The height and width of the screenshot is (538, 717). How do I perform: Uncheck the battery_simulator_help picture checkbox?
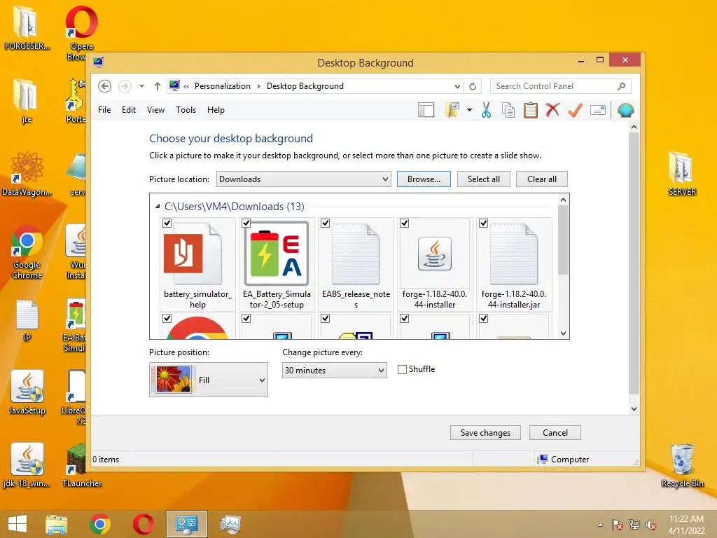pos(167,223)
